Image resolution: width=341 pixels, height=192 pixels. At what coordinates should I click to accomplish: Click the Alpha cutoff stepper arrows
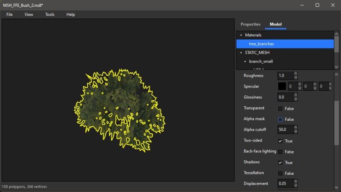click(296, 130)
